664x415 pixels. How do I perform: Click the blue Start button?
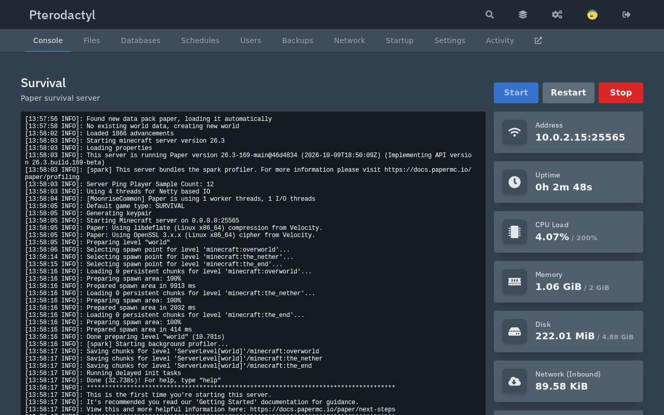point(516,93)
